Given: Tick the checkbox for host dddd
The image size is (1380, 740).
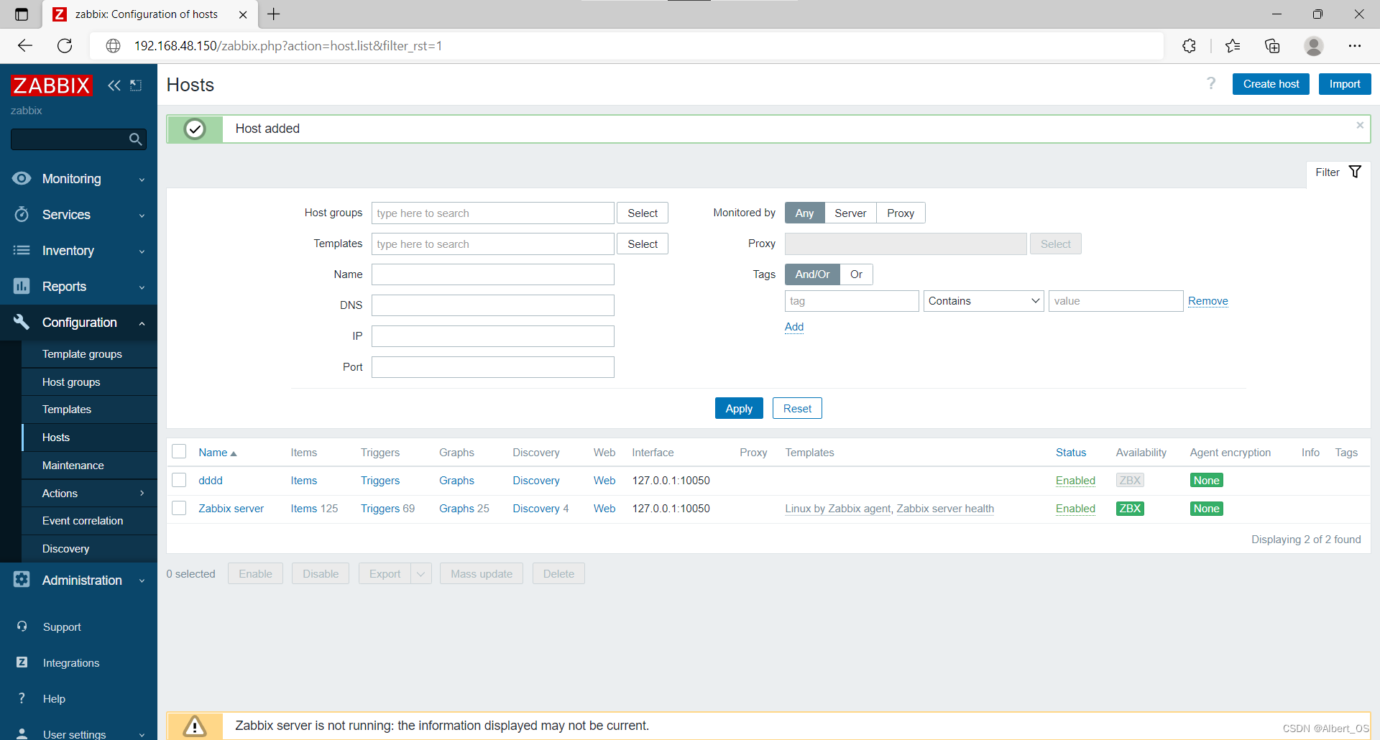Looking at the screenshot, I should click(180, 480).
